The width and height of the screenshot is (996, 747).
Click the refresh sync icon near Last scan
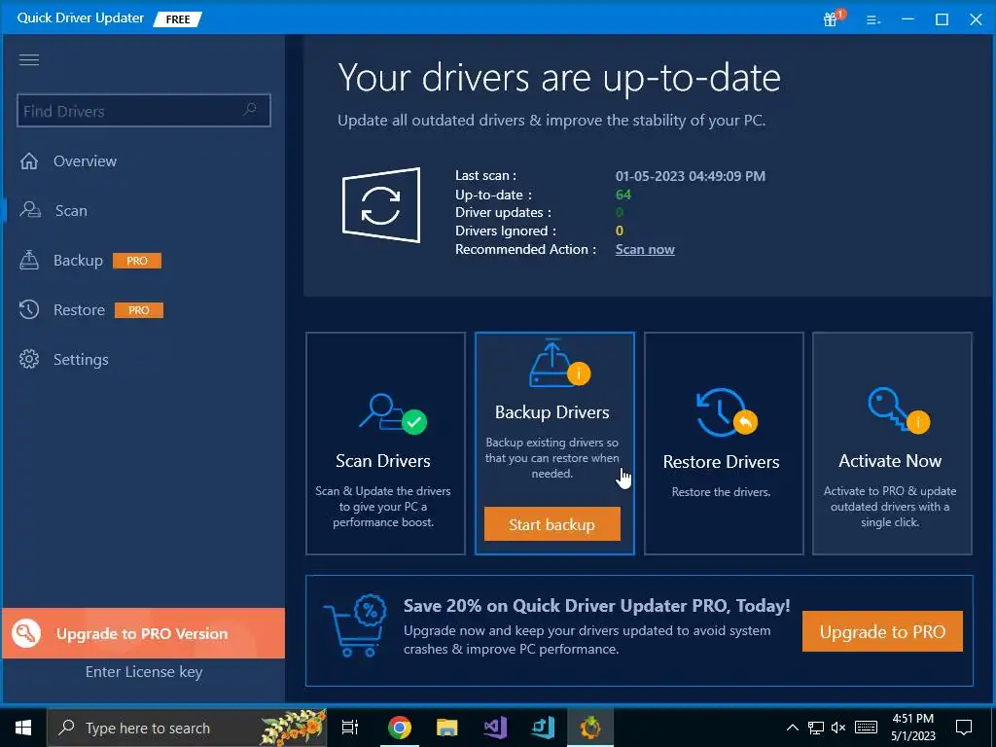(x=381, y=205)
